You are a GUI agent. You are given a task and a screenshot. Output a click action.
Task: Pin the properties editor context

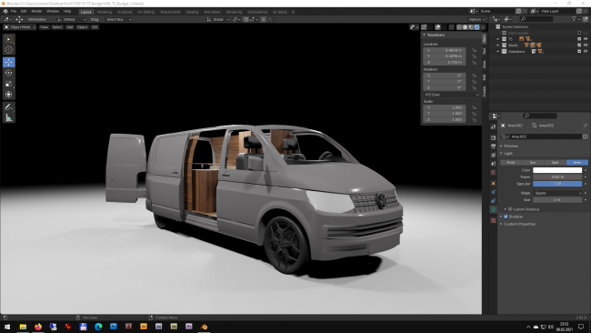tap(585, 126)
